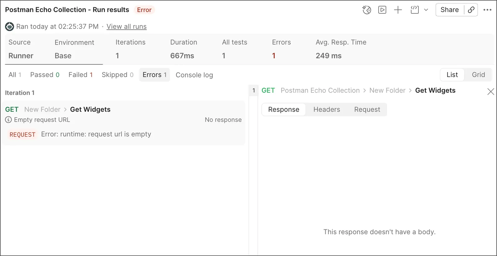Image resolution: width=497 pixels, height=256 pixels.
Task: Open the three-dot more actions menu
Action: click(487, 10)
